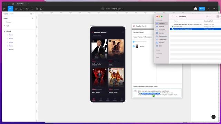Open Pictures in Finder sidebar
The height and width of the screenshot is (124, 221).
[161, 43]
